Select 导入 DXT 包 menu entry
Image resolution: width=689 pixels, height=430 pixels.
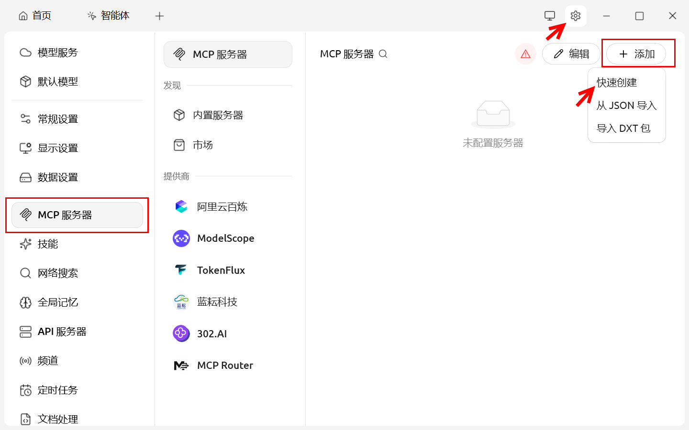point(623,129)
